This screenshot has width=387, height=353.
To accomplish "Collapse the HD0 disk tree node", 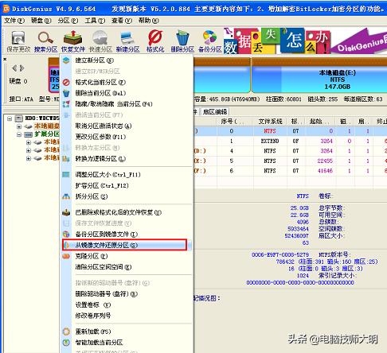I will tap(10, 118).
